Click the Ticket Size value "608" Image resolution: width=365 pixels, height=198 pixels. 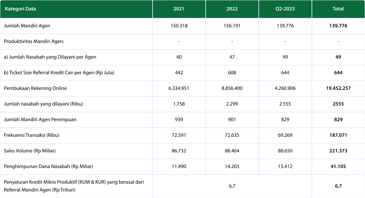point(232,73)
